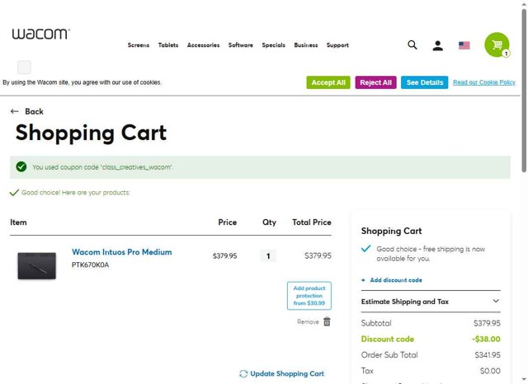Open the Accessories menu

(x=204, y=45)
